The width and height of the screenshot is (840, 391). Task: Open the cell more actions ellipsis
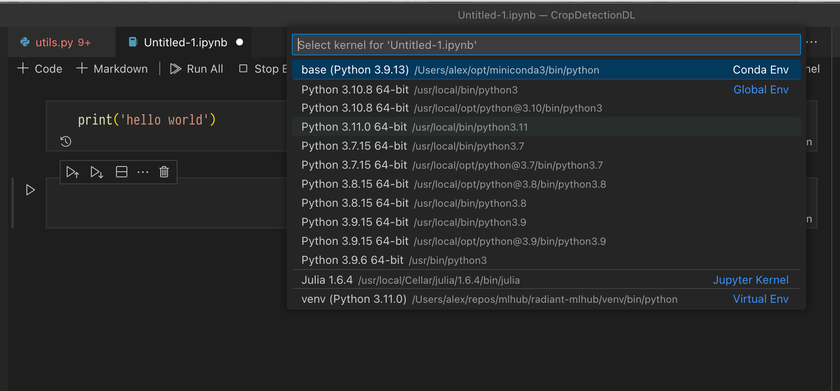[143, 172]
